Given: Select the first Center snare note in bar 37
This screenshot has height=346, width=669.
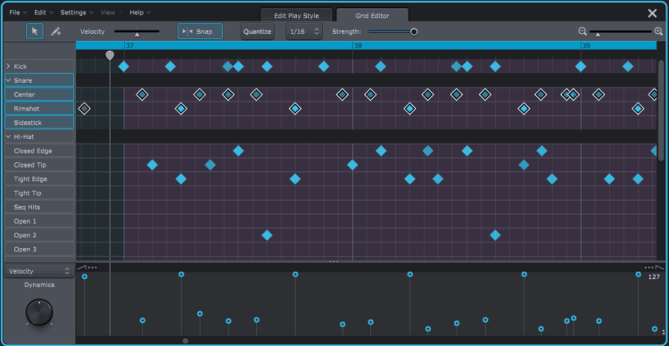Looking at the screenshot, I should click(142, 95).
